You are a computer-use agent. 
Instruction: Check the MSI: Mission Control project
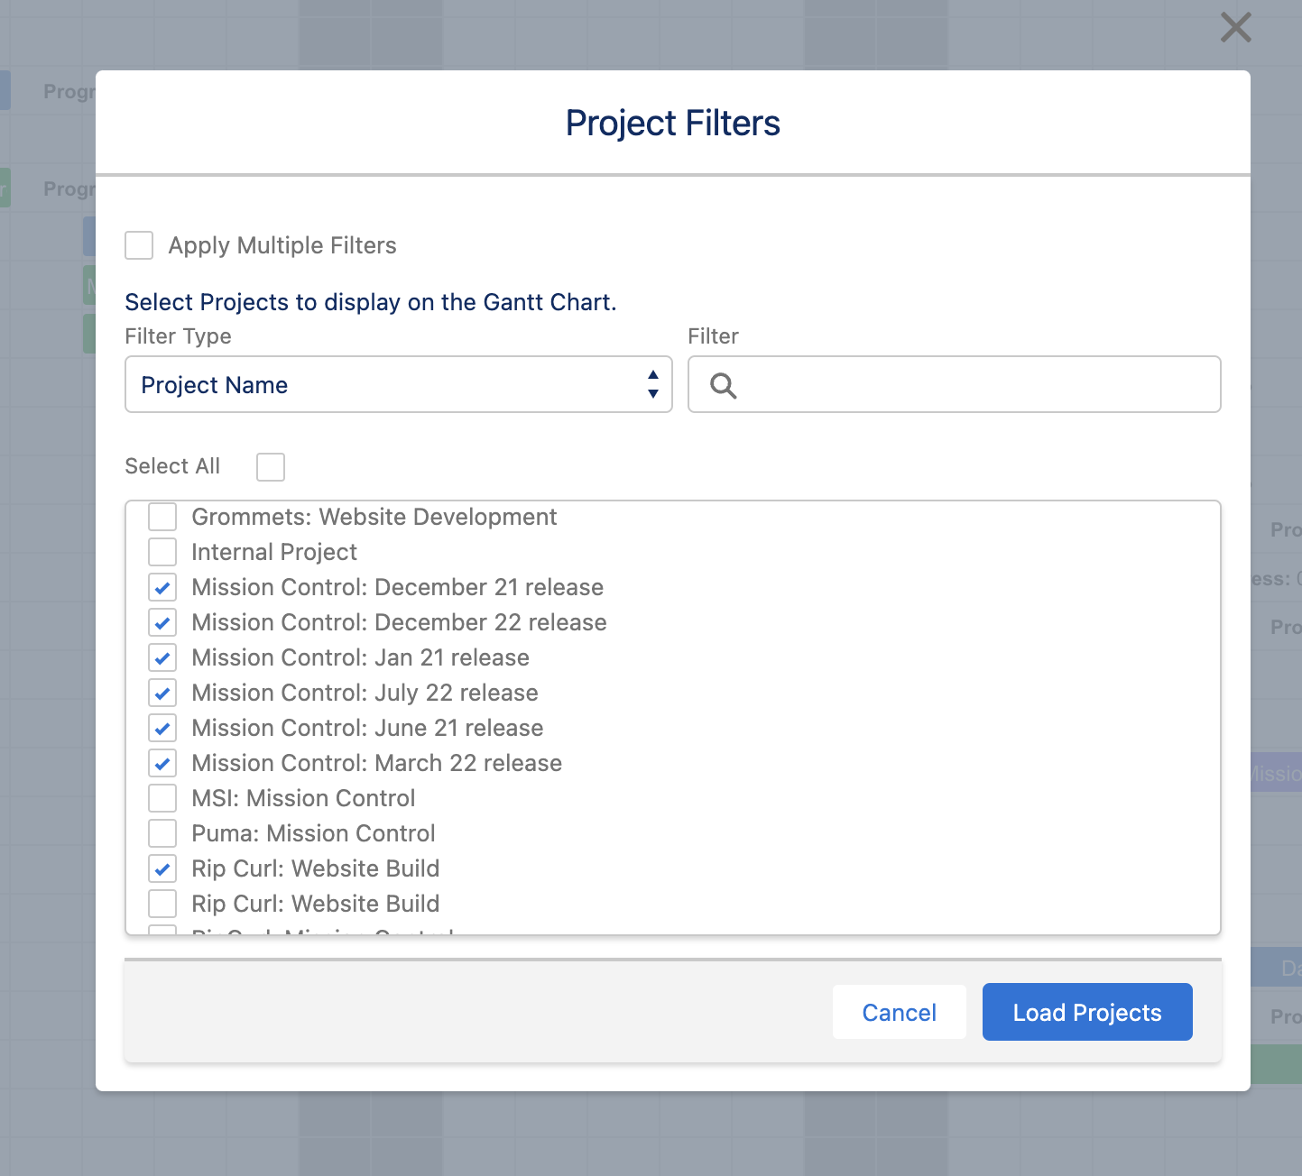(x=162, y=798)
